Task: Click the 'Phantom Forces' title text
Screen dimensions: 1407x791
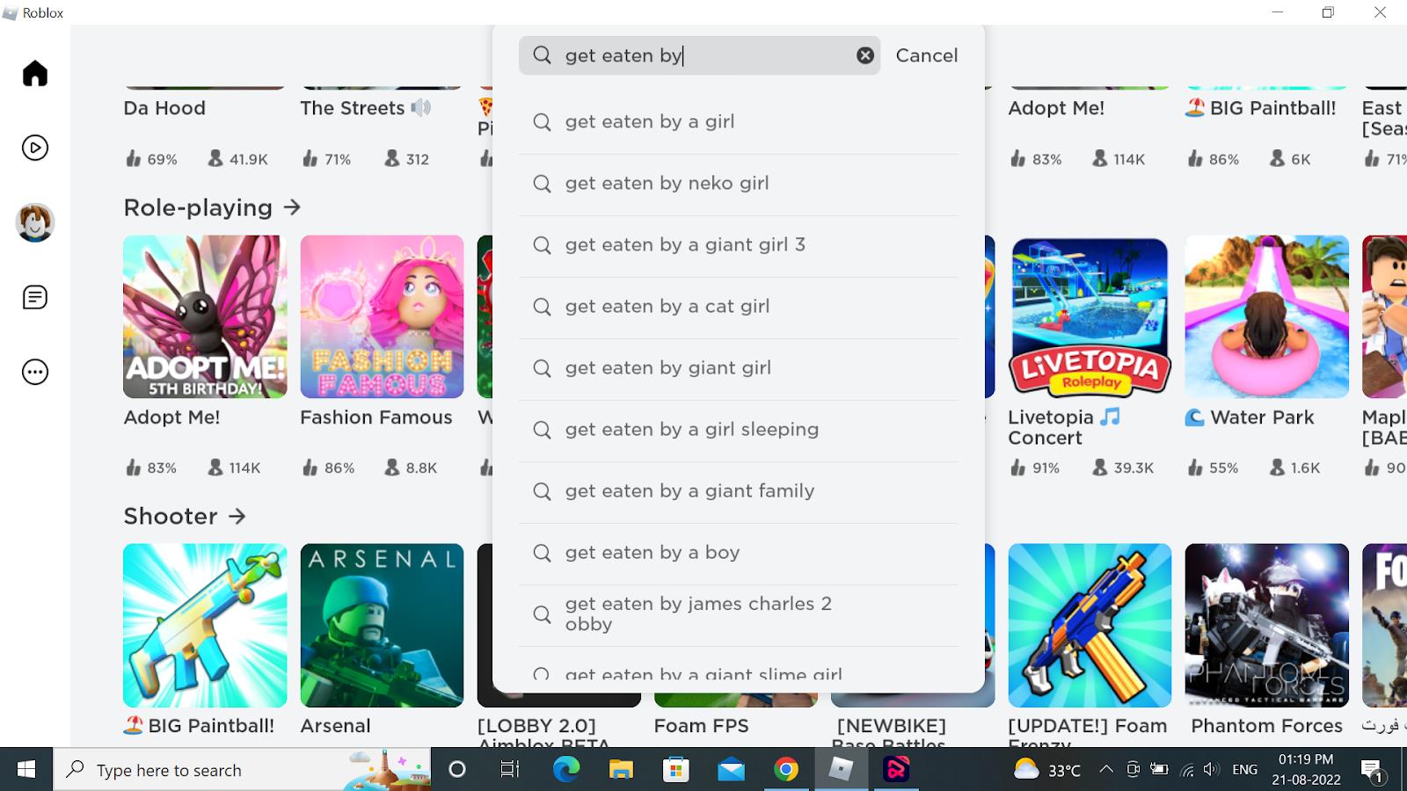Action: tap(1266, 726)
